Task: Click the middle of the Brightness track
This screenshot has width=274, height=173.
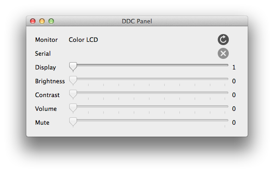Action: [149, 79]
